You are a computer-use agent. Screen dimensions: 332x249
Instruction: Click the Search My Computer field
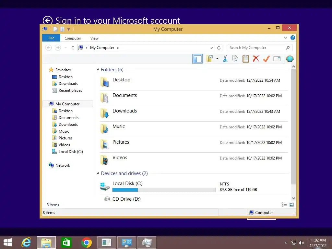click(x=259, y=48)
